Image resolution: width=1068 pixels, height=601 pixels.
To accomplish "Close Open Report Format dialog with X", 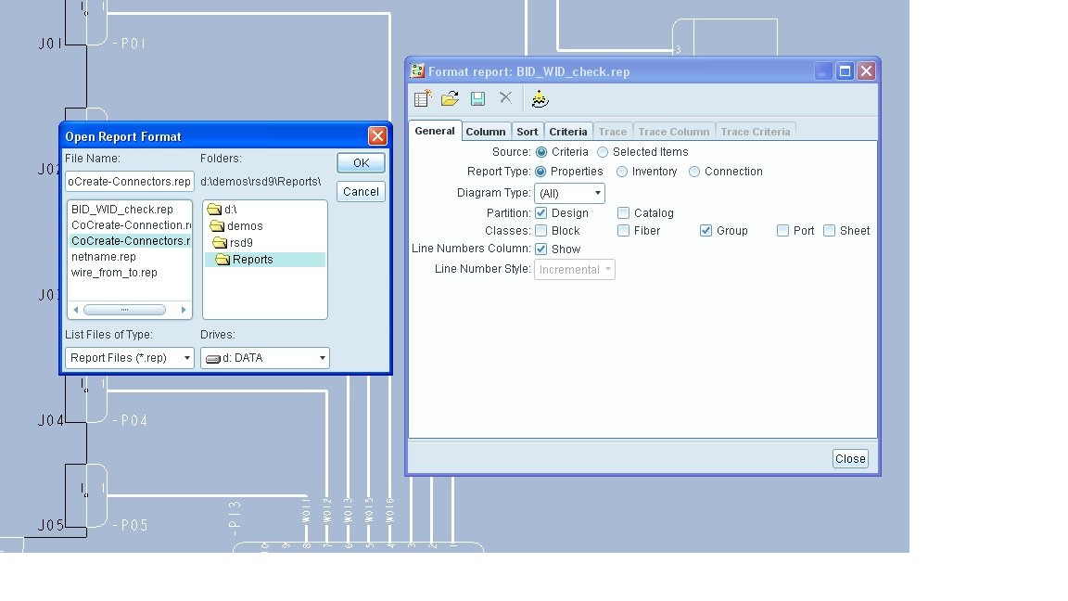I will click(x=377, y=135).
